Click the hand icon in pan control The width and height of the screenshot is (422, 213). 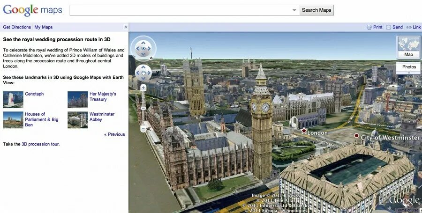click(143, 73)
